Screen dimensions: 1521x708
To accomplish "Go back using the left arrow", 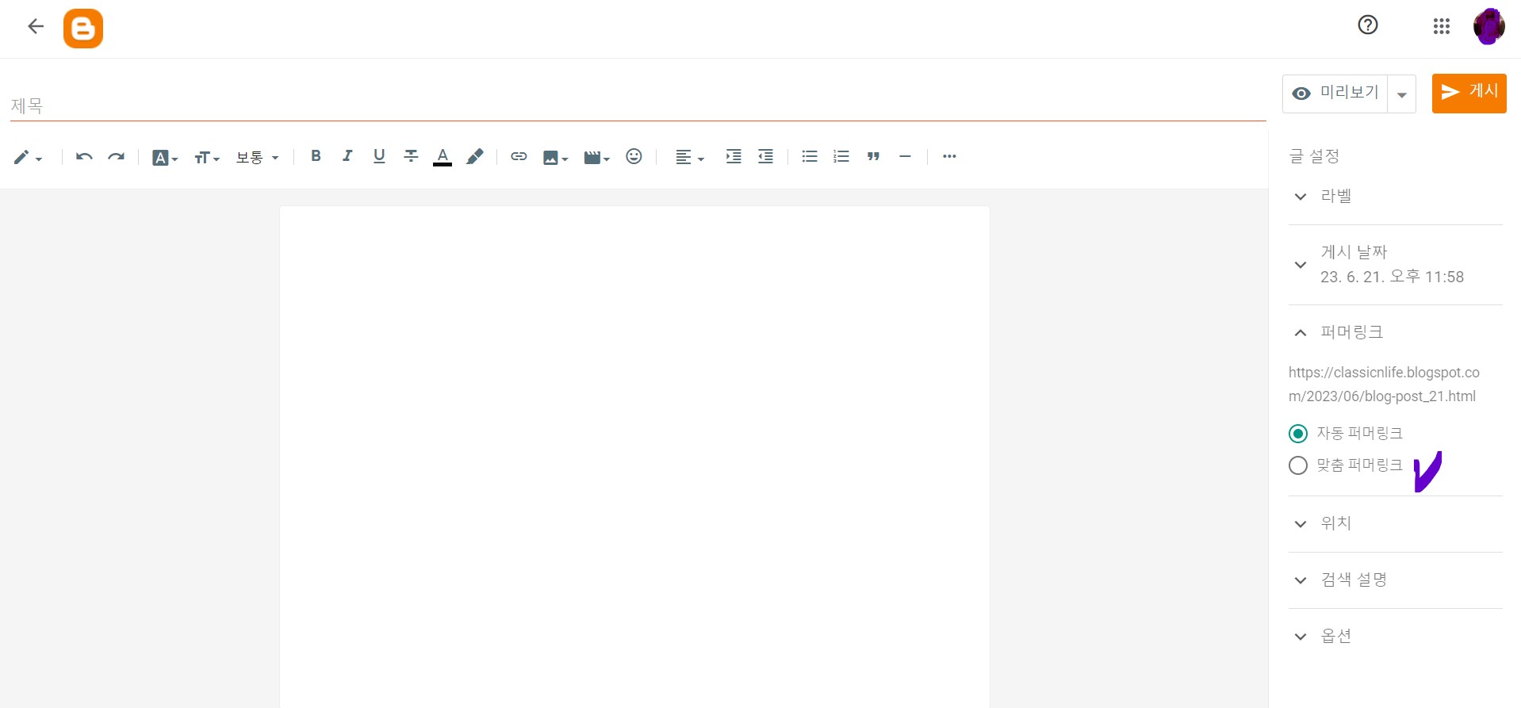I will tap(35, 26).
